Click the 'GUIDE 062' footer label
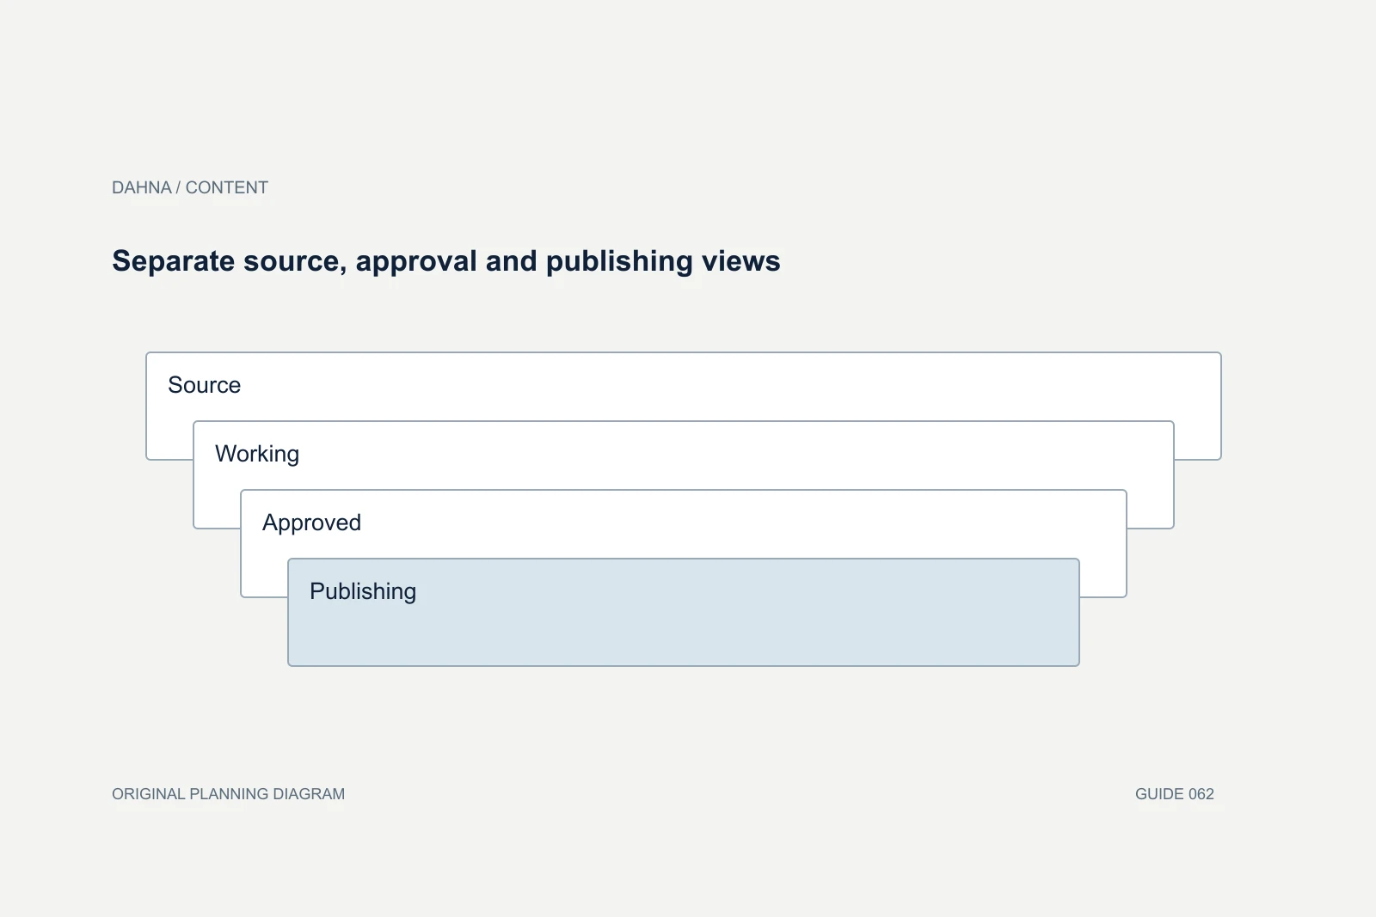Viewport: 1376px width, 917px height. (1175, 794)
